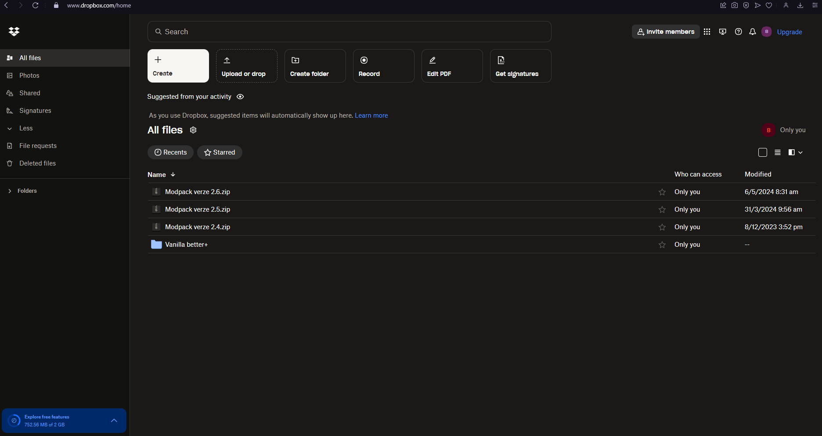Open Deleted files in sidebar
Image resolution: width=822 pixels, height=436 pixels.
tap(37, 163)
